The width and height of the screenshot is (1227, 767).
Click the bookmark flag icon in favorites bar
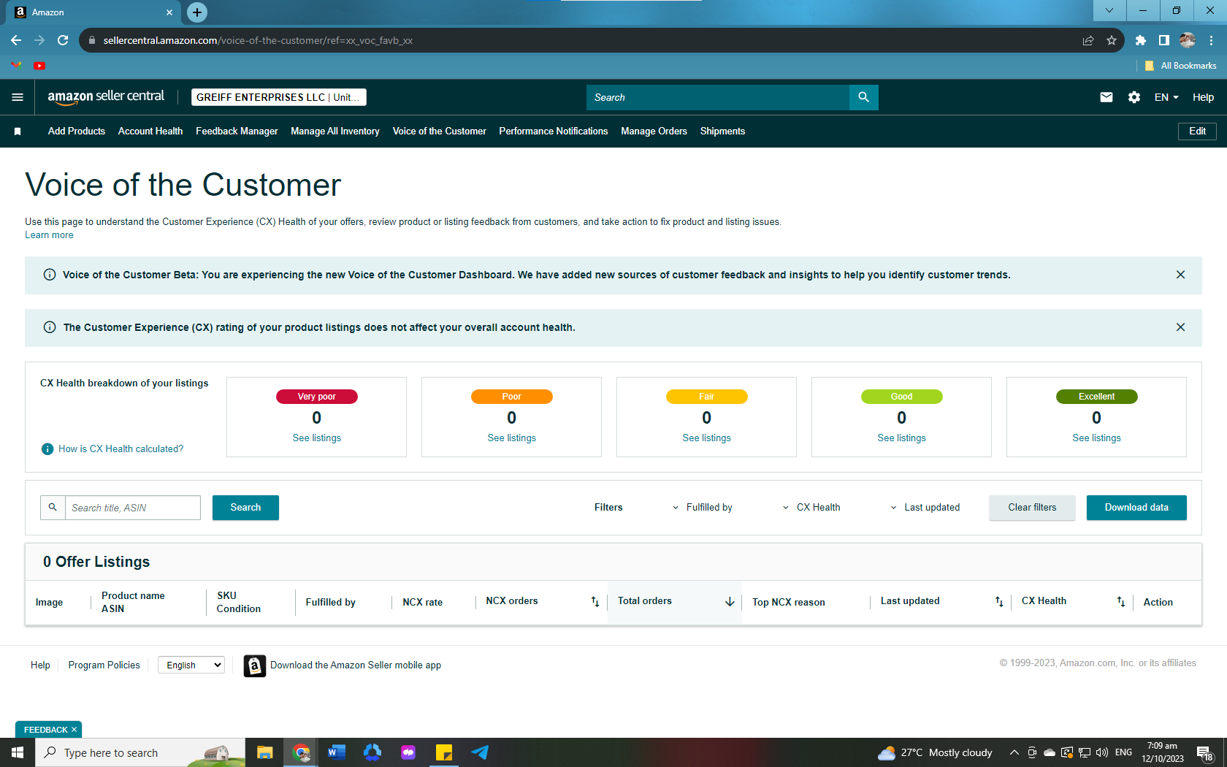click(x=18, y=131)
